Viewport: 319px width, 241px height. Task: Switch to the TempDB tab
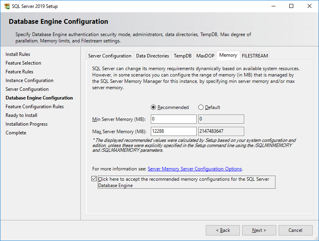tap(182, 56)
